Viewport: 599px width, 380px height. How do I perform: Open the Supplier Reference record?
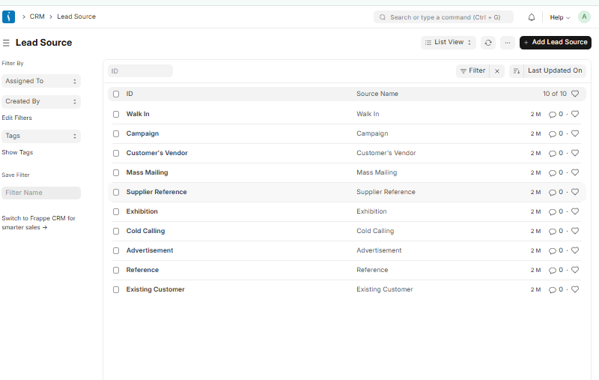click(x=156, y=192)
